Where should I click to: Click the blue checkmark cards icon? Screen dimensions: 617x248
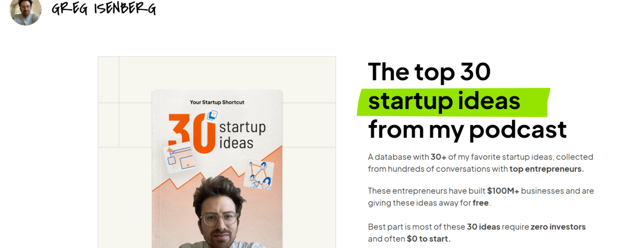213,115
